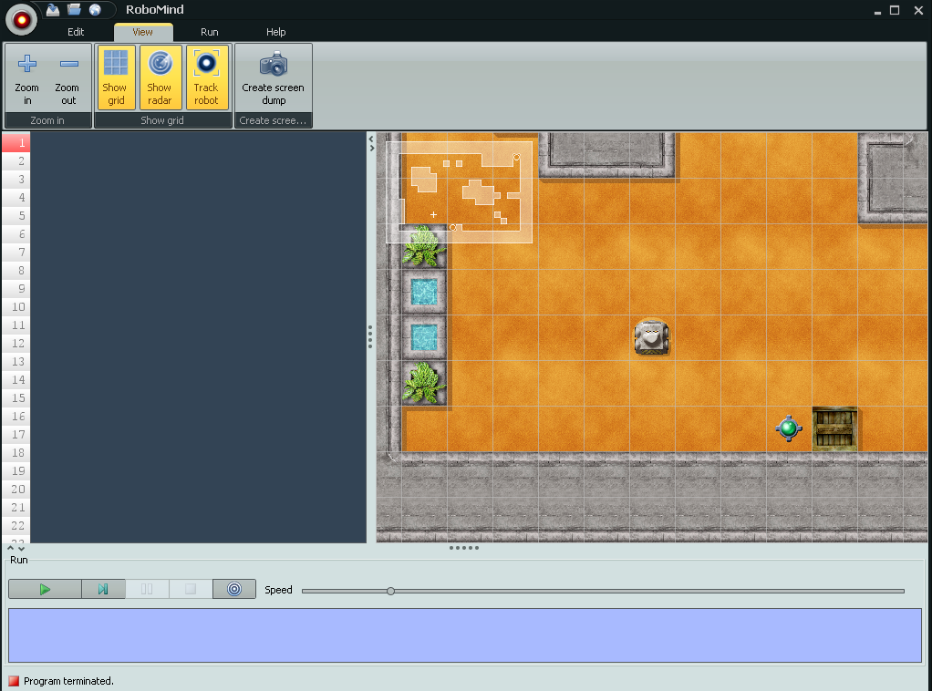932x691 pixels.
Task: Click the concentric-circles target button
Action: (234, 590)
